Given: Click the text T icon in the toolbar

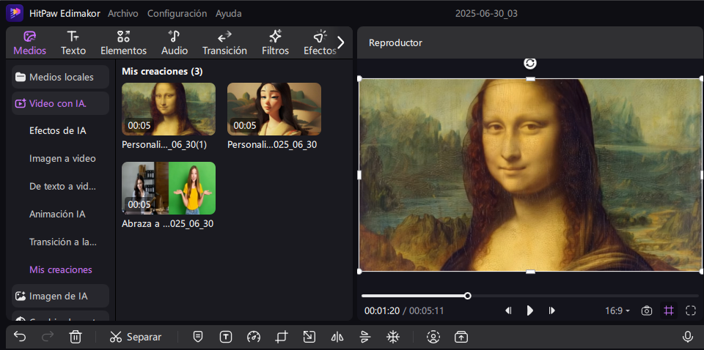Looking at the screenshot, I should [x=225, y=337].
